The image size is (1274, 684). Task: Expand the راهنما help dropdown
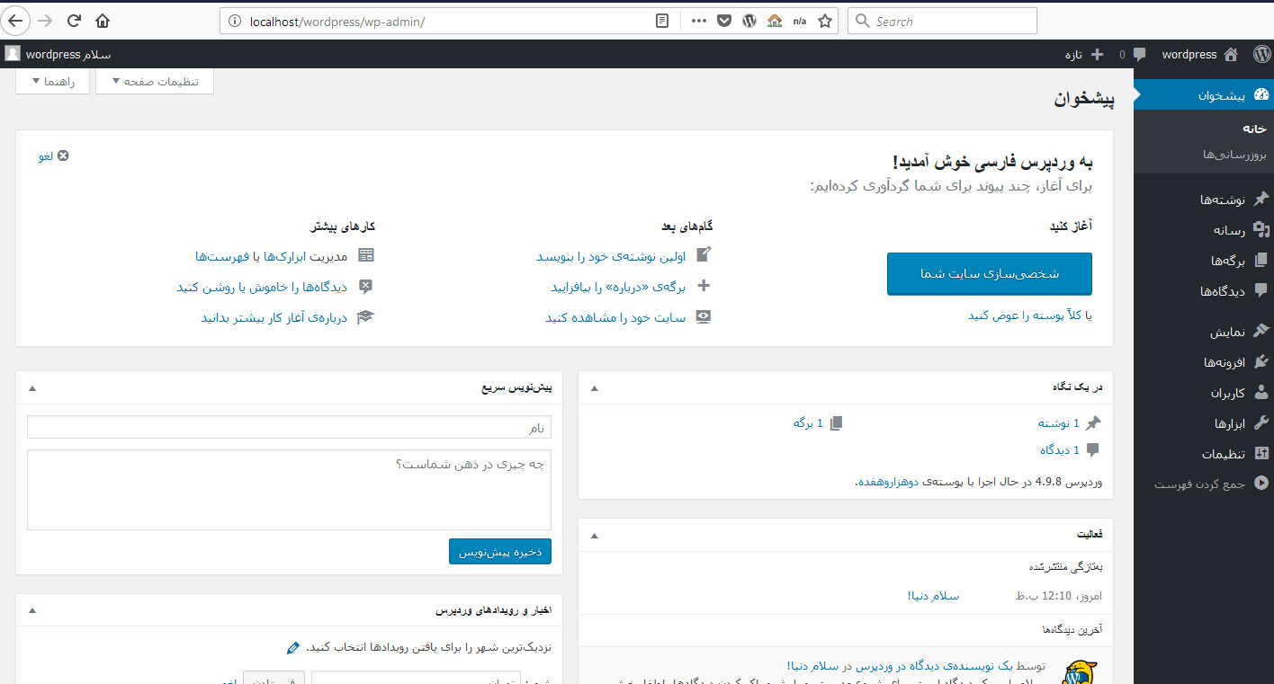(53, 82)
